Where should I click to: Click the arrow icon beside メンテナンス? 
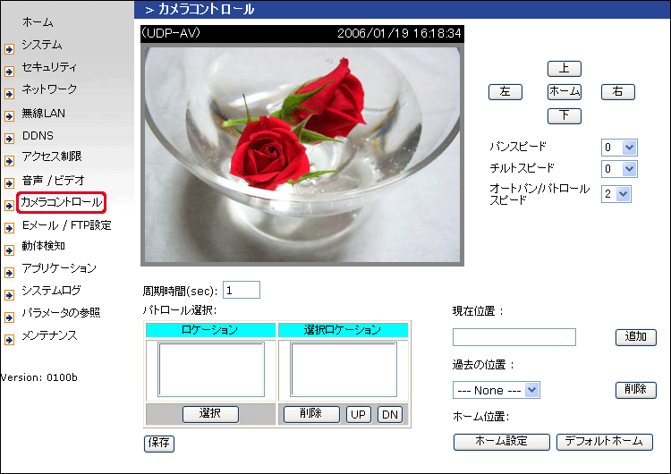click(x=10, y=340)
